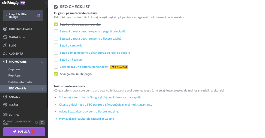Click the Comenzile Mele dollar icon
This screenshot has height=138, width=265.
(x=5, y=29)
